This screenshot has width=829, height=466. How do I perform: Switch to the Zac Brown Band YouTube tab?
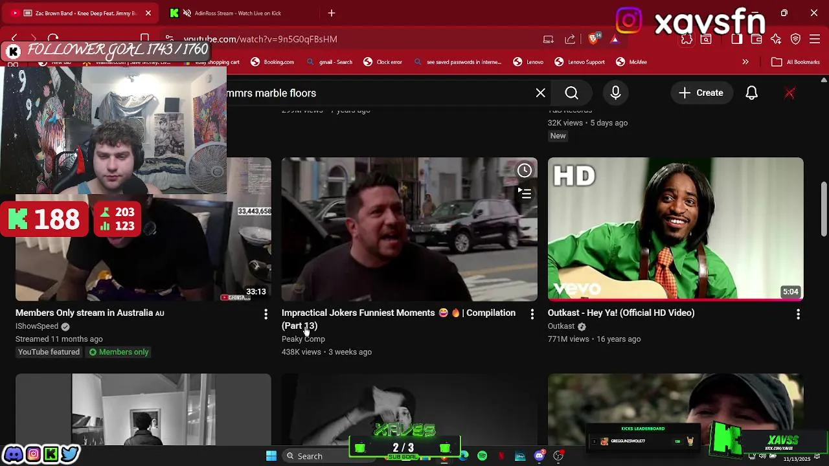click(80, 13)
